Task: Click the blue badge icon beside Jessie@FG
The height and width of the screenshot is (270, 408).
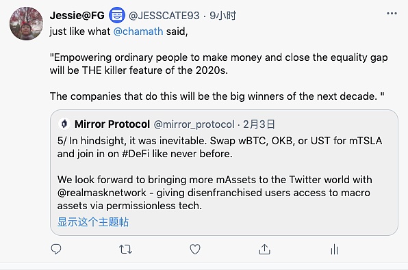Action: coord(116,15)
